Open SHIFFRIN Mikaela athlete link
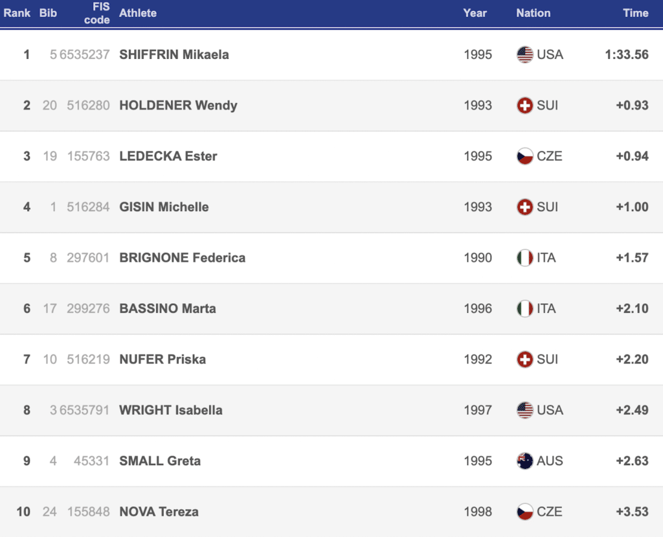 pyautogui.click(x=174, y=54)
